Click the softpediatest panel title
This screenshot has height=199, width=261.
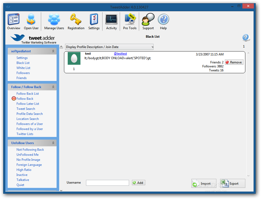[x=21, y=51]
